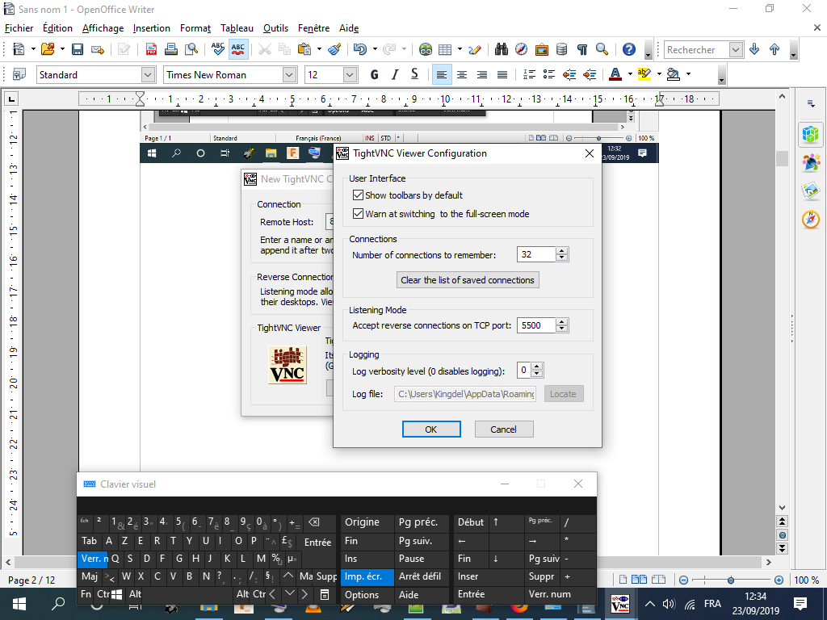This screenshot has height=620, width=827.
Task: Click Find Previous up arrow icon
Action: 775,49
